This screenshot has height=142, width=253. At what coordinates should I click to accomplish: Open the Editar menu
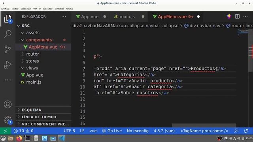coord(15,9)
